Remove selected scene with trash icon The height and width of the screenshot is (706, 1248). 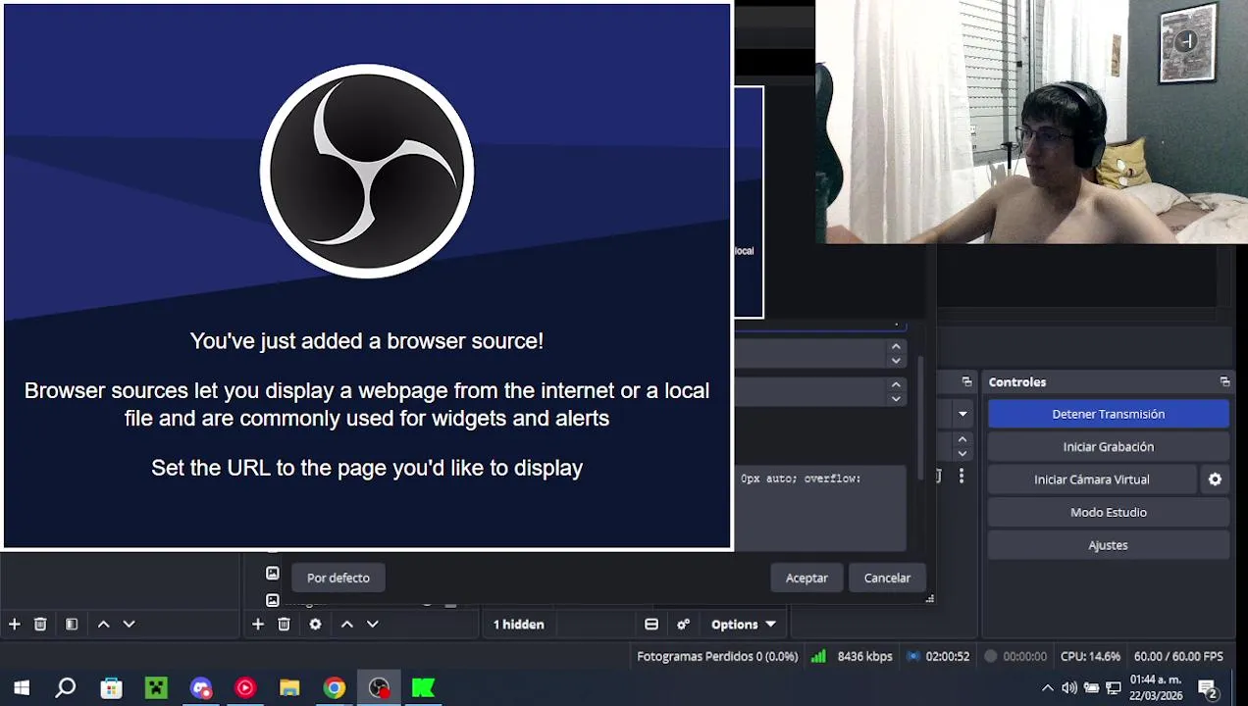(40, 624)
